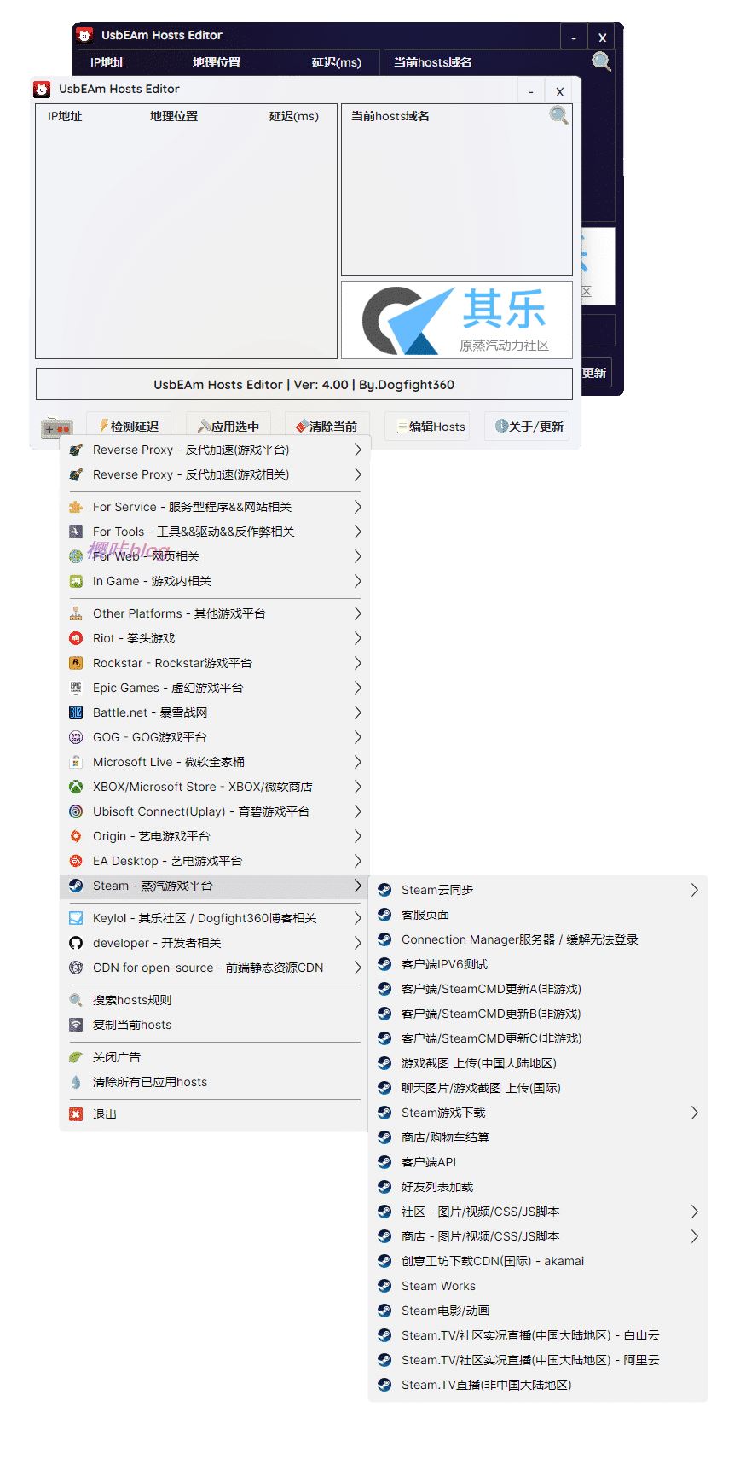Choose Steam.TV直播(非中国大陆地区) entry
The image size is (740, 1459).
538,1385
